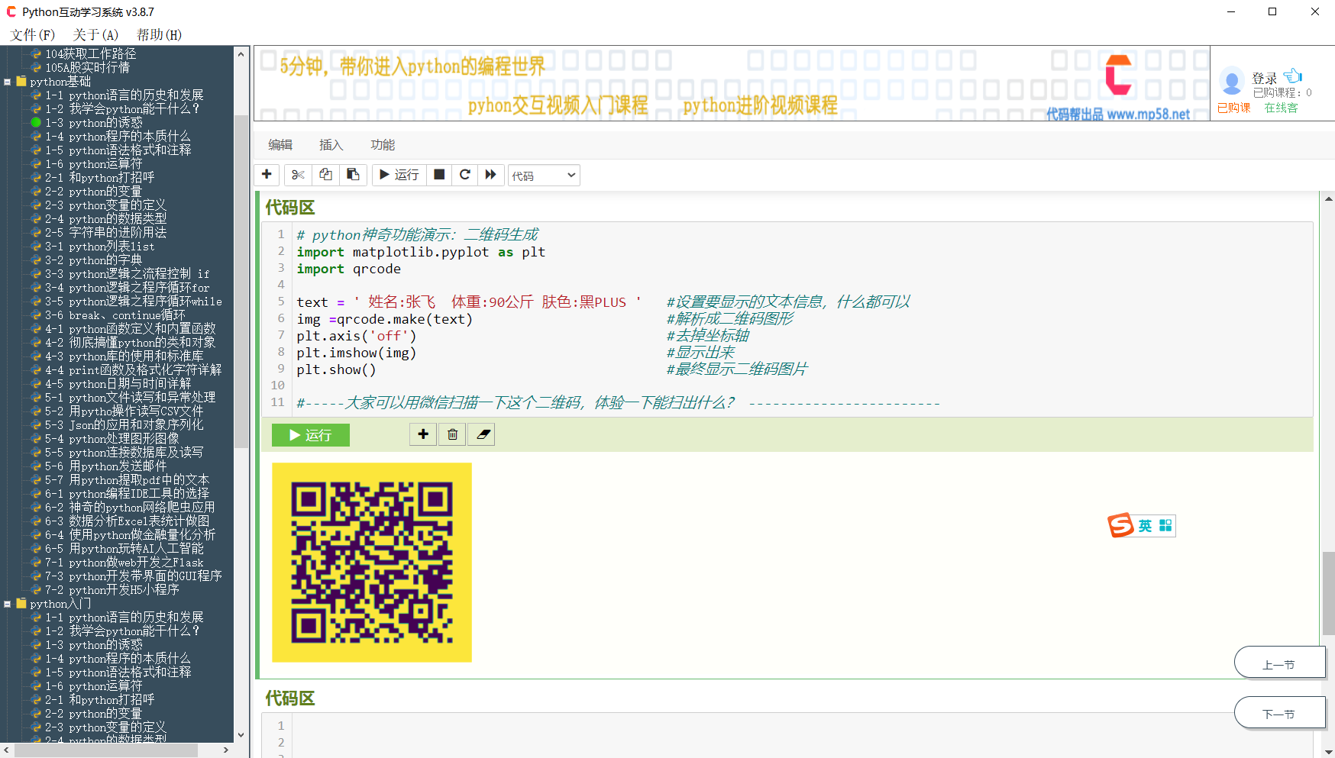Collapse the python基础 tree folder
Viewport: 1335px width, 758px height.
click(7, 82)
